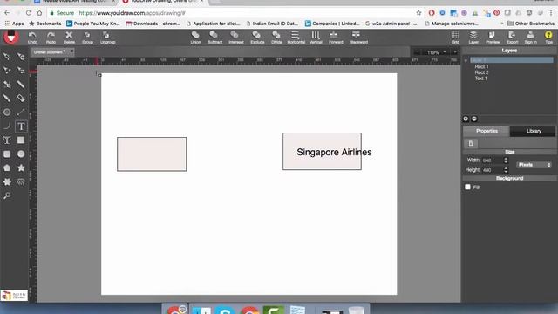Click the browser bookmark star icon
558x314 pixels.
(x=418, y=13)
